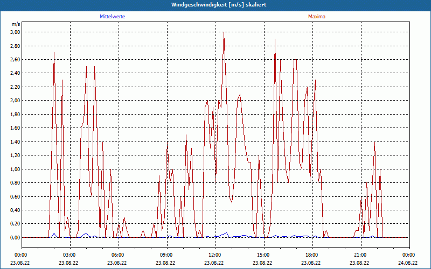431x269 pixels.
Task: Click the 0,00 y-axis value
Action: coord(16,237)
